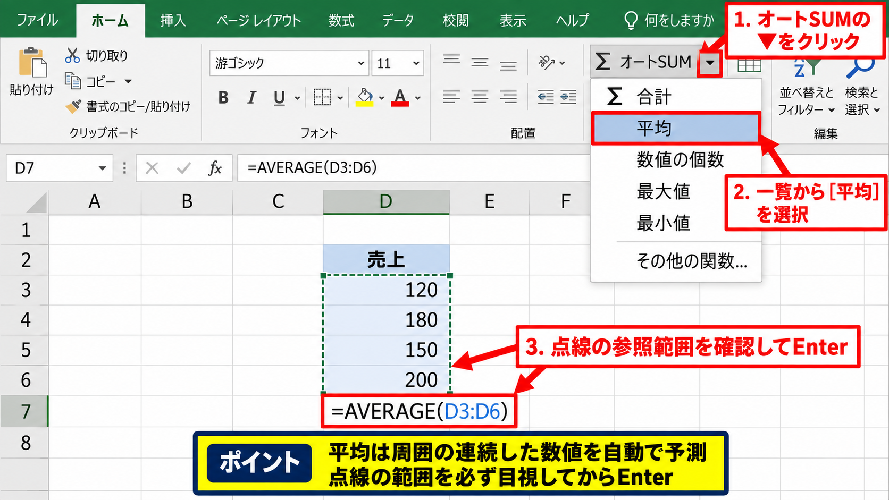This screenshot has width=889, height=500.
Task: Click the decrease indent icon
Action: (x=546, y=97)
